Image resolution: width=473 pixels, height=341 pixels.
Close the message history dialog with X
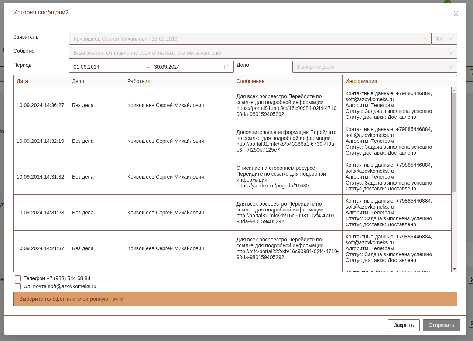[x=456, y=14]
